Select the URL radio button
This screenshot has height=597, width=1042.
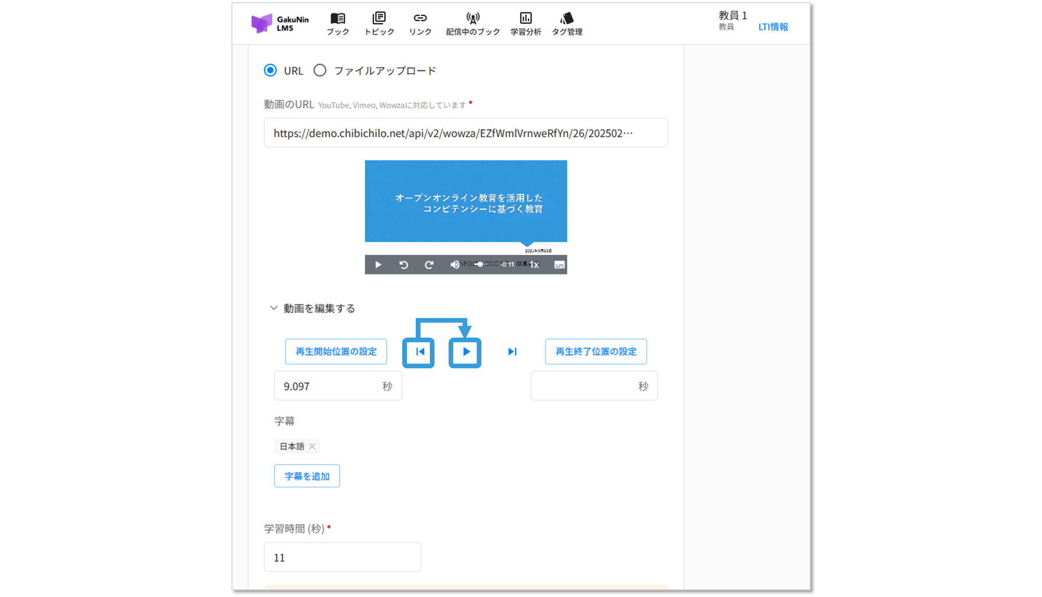click(270, 70)
